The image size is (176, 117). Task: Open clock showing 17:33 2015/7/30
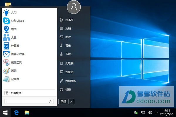[167, 113]
